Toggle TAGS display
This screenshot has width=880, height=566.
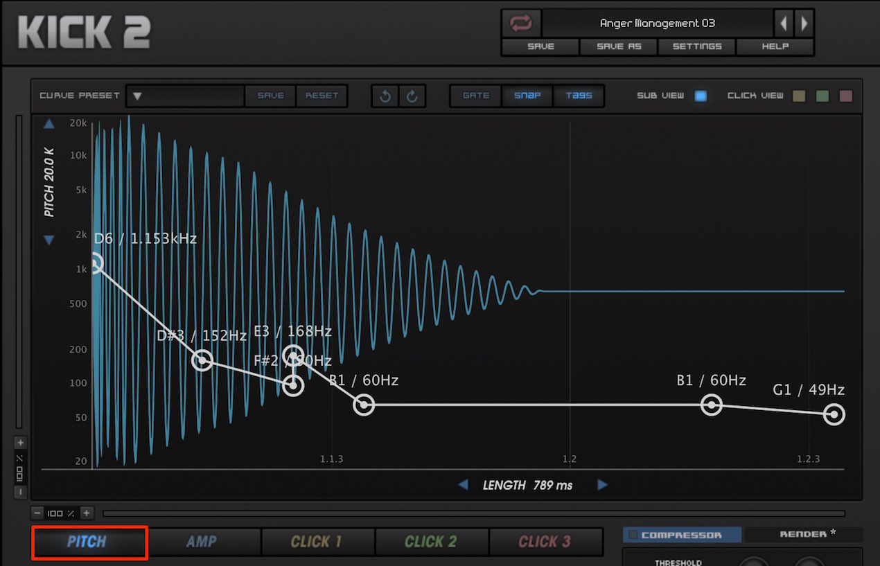(x=579, y=96)
